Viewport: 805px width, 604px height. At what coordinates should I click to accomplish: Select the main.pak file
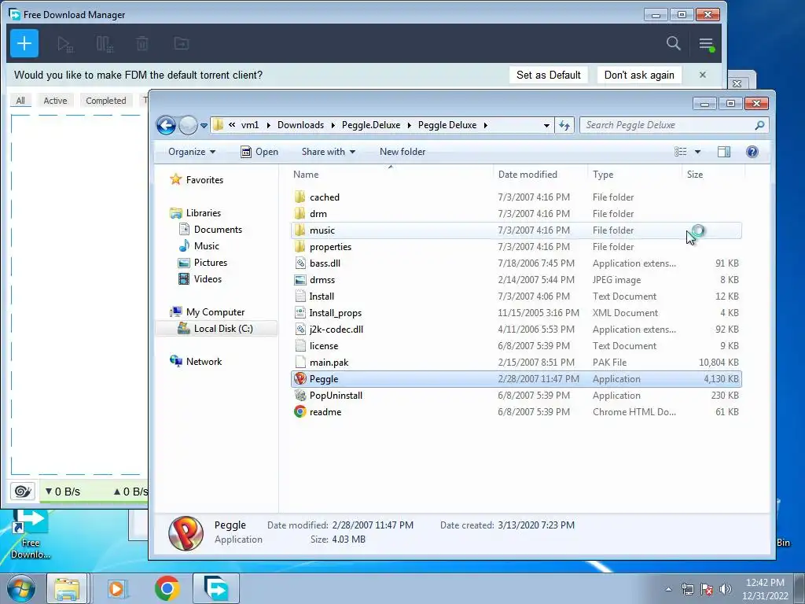516,362
